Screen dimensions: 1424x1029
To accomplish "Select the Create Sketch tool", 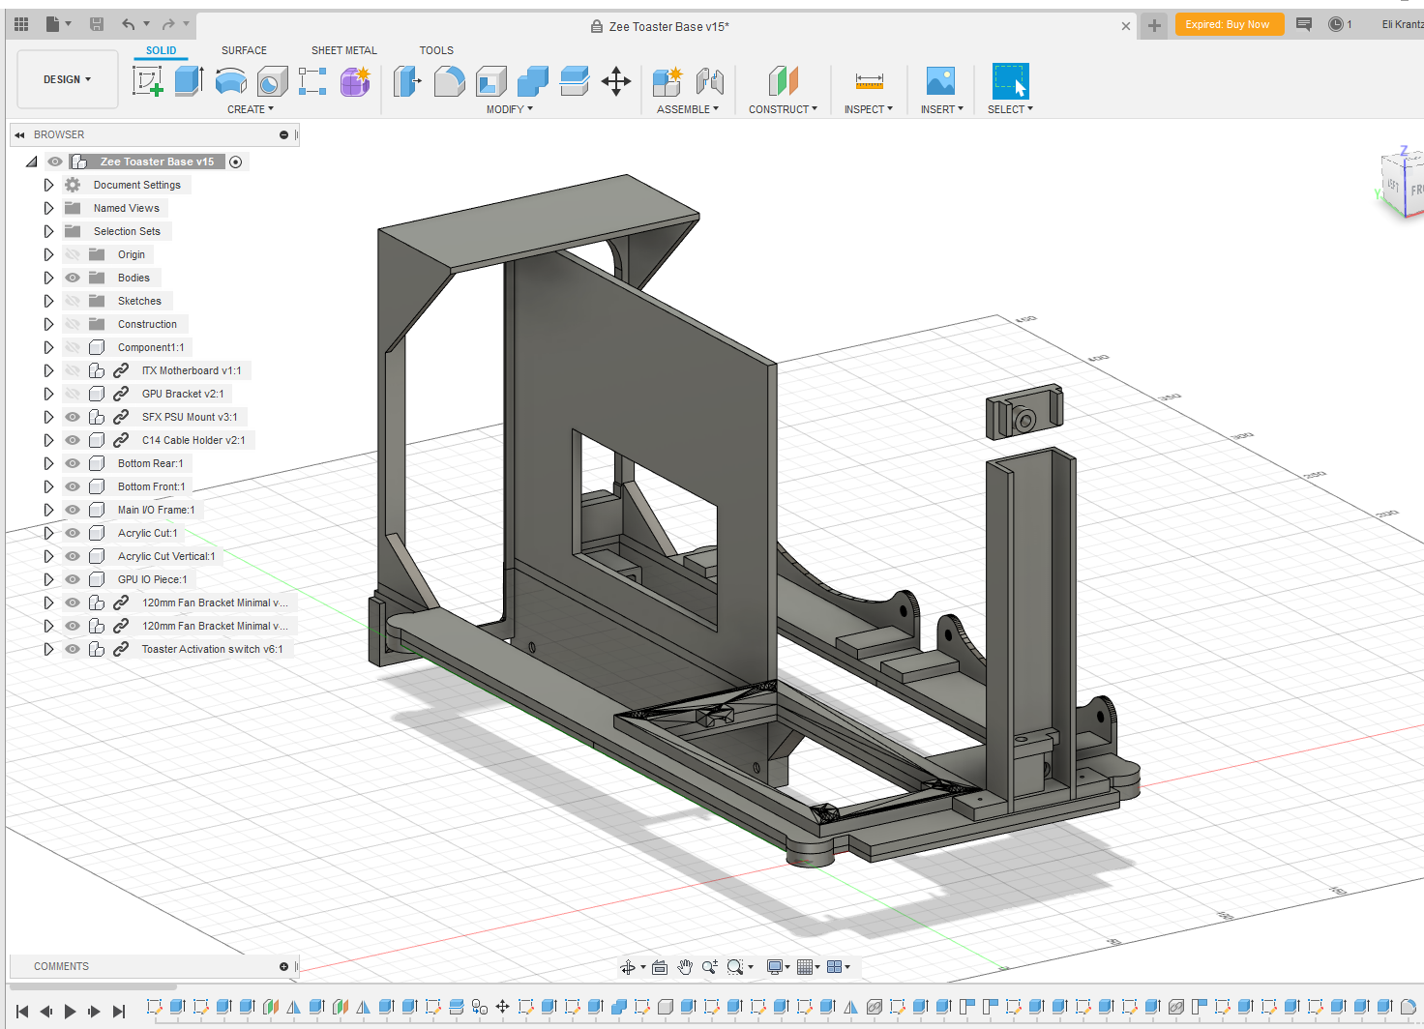I will pos(147,81).
